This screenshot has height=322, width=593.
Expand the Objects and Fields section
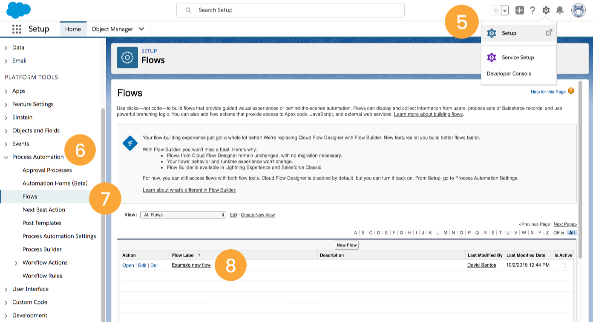[6, 131]
